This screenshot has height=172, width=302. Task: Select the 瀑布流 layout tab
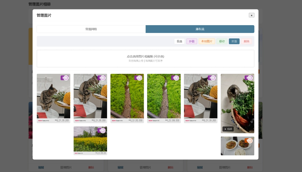pyautogui.click(x=200, y=29)
